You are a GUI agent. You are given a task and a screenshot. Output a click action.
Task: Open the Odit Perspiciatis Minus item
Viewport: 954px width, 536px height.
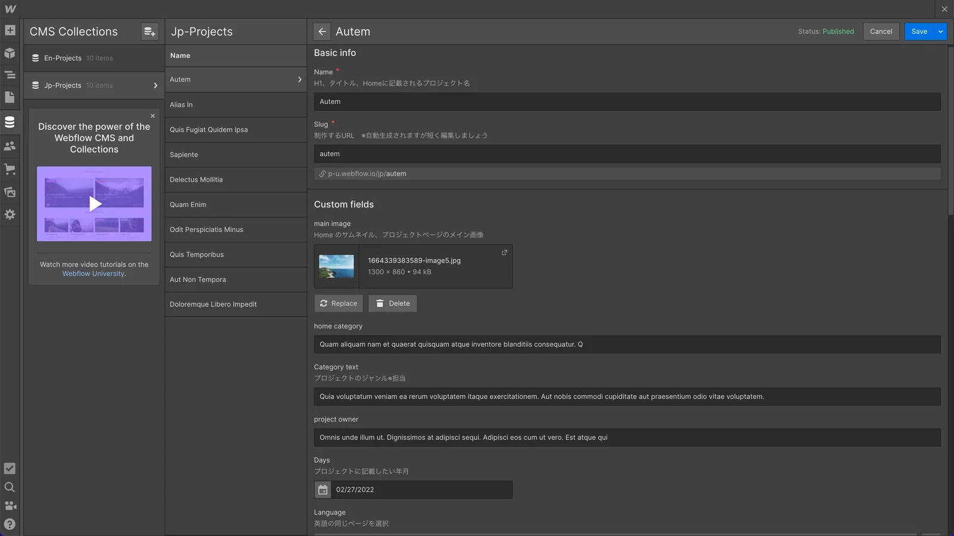[236, 230]
